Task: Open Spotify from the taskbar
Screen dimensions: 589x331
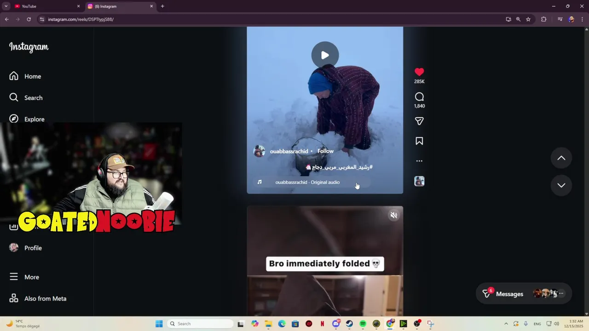Action: [363, 324]
